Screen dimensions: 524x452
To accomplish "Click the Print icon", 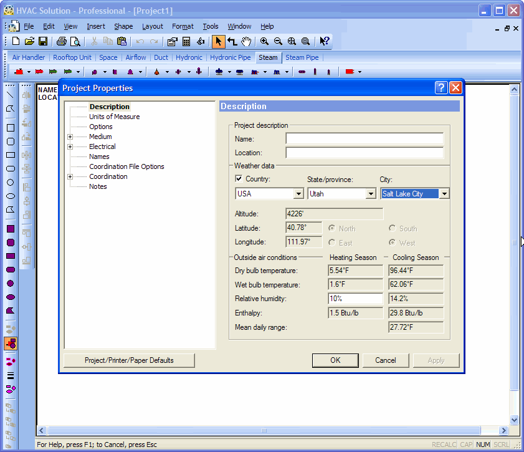I will 62,41.
